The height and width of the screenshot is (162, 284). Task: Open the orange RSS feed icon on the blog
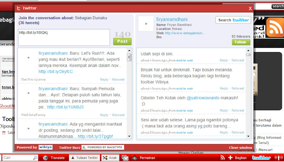click(275, 27)
